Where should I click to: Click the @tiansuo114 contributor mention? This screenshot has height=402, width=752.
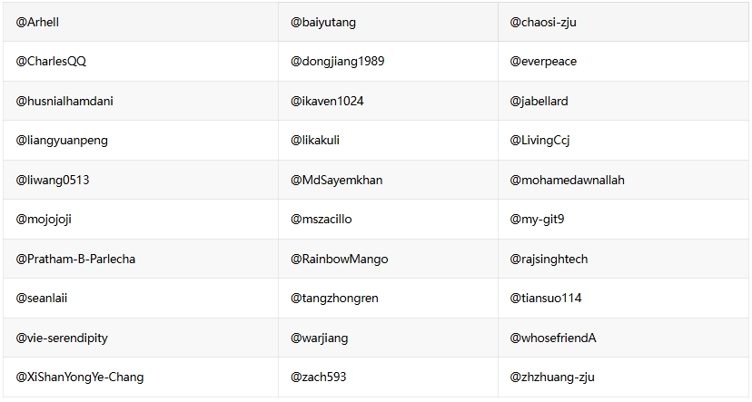click(545, 298)
